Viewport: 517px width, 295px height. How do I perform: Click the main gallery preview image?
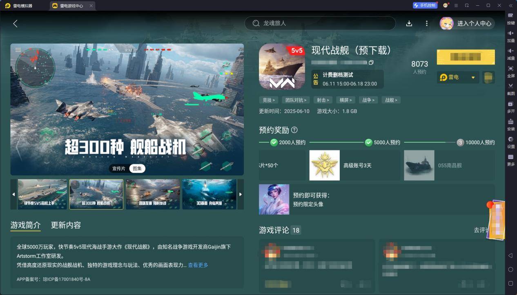click(x=127, y=110)
